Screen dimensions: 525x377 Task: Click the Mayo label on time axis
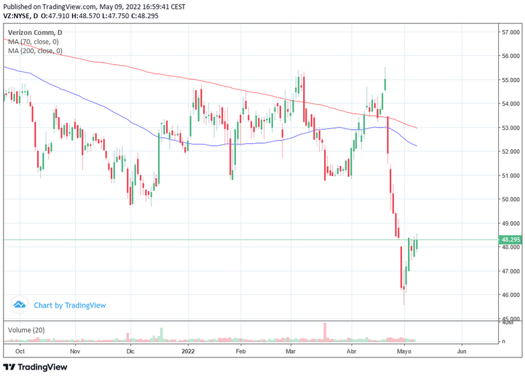(x=404, y=351)
